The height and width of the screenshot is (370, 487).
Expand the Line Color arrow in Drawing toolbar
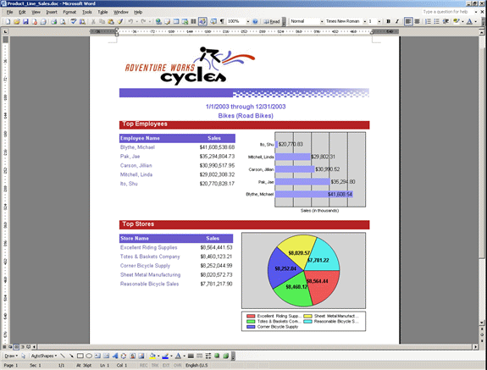click(x=171, y=356)
